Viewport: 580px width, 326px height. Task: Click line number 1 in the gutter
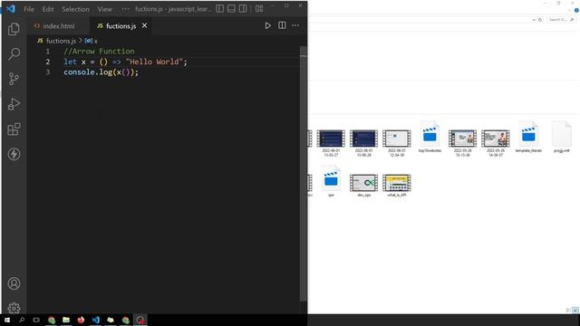point(48,52)
